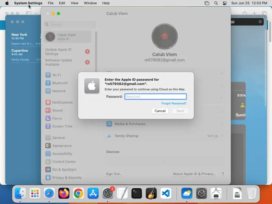272x204 pixels.
Task: Select Cupertino in Weather window
Action: pyautogui.click(x=26, y=55)
